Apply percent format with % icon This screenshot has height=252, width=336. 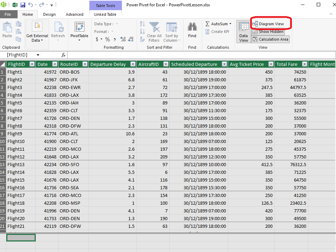pyautogui.click(x=108, y=39)
